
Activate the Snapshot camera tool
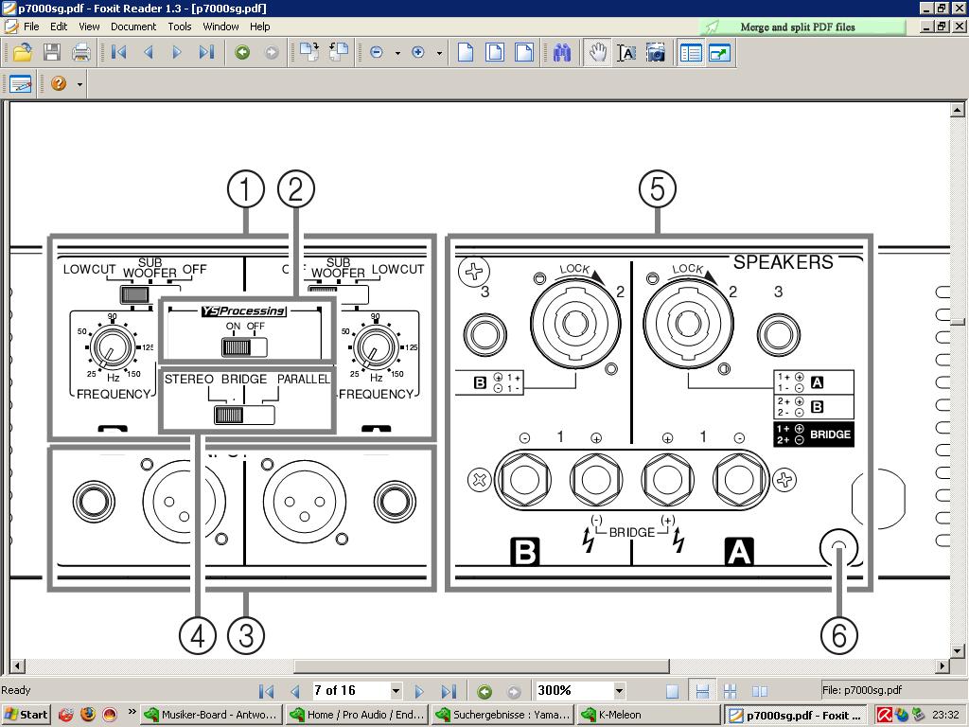656,53
